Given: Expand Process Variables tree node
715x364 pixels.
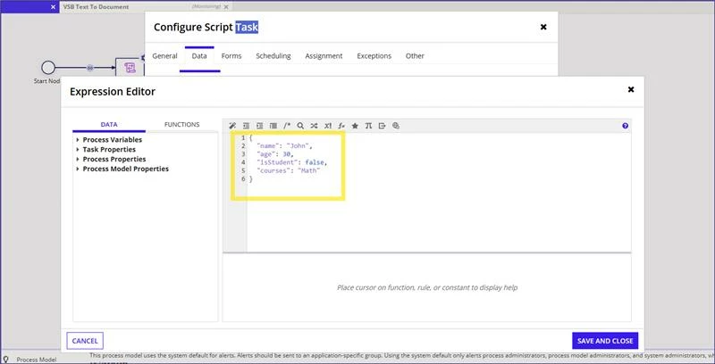Looking at the screenshot, I should click(x=78, y=140).
